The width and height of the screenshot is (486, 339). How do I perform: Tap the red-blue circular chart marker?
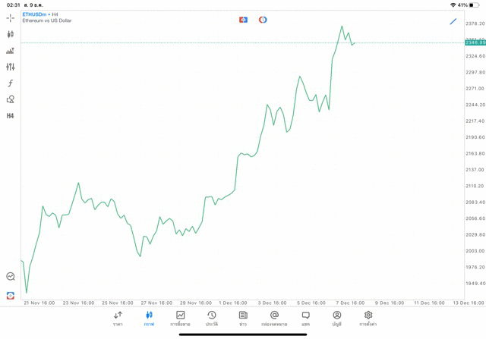pos(263,20)
